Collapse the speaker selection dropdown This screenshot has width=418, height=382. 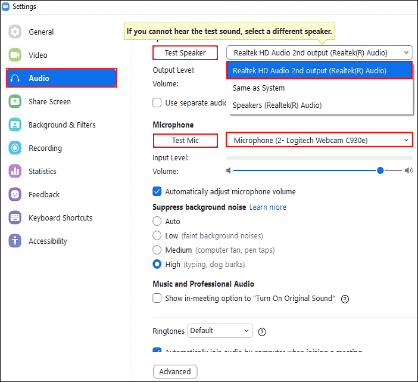click(319, 52)
